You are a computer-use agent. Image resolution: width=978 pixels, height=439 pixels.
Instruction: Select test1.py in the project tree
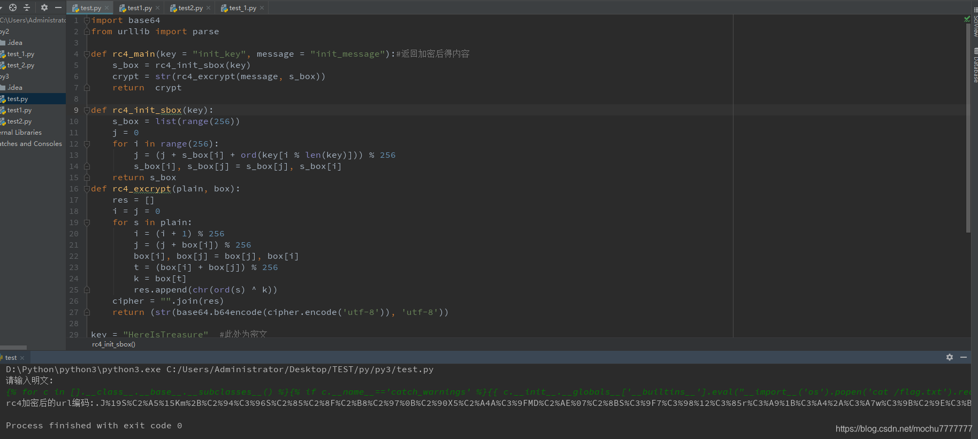click(19, 110)
